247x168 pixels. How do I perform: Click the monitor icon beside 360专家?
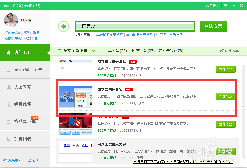coord(9,70)
